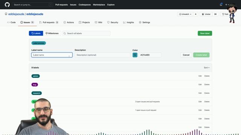Open the research label
This screenshot has width=241, height=135.
tap(37, 93)
